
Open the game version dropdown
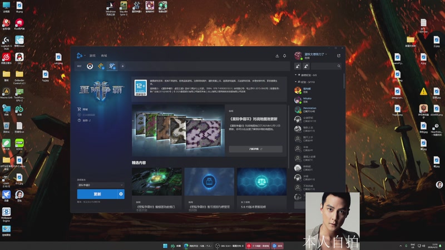point(101,185)
